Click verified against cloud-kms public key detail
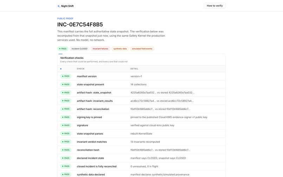 tap(152, 125)
